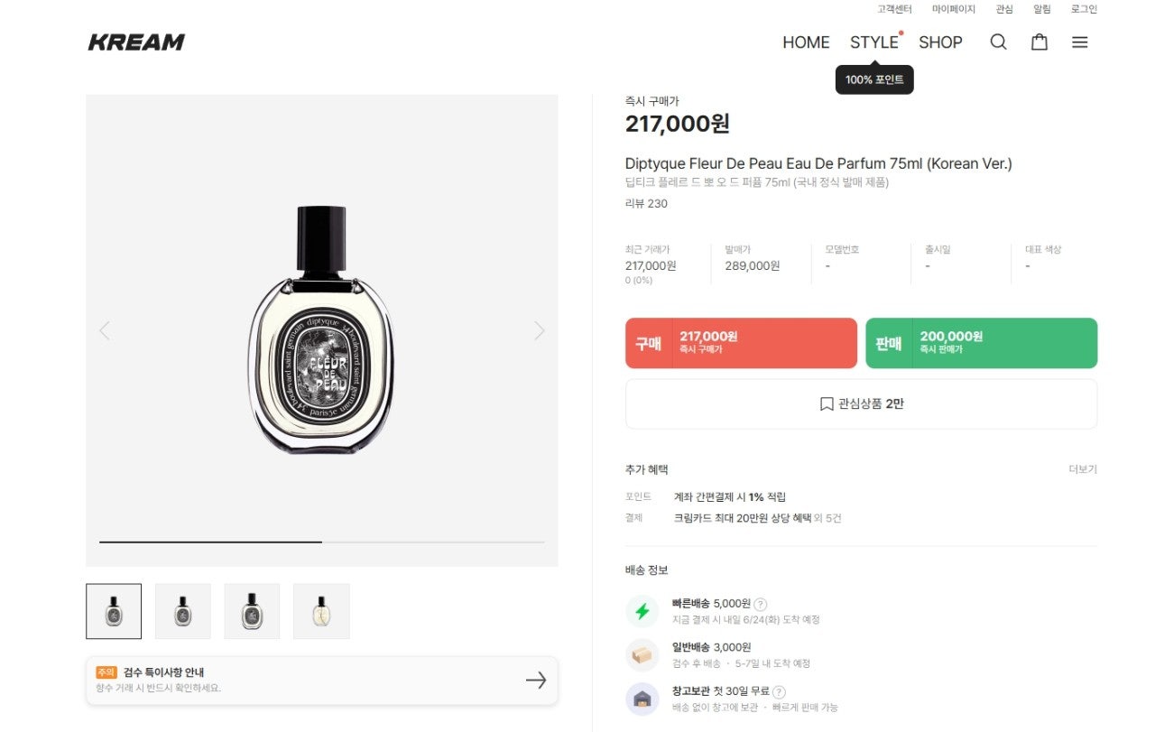Expand additional benefits with 더보기

(1083, 469)
